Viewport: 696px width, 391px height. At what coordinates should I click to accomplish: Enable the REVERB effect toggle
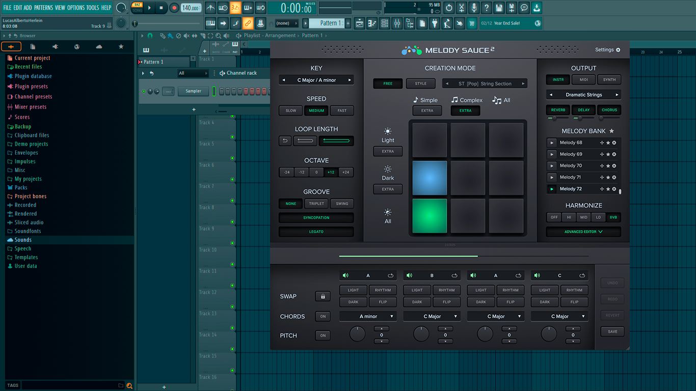coord(558,109)
